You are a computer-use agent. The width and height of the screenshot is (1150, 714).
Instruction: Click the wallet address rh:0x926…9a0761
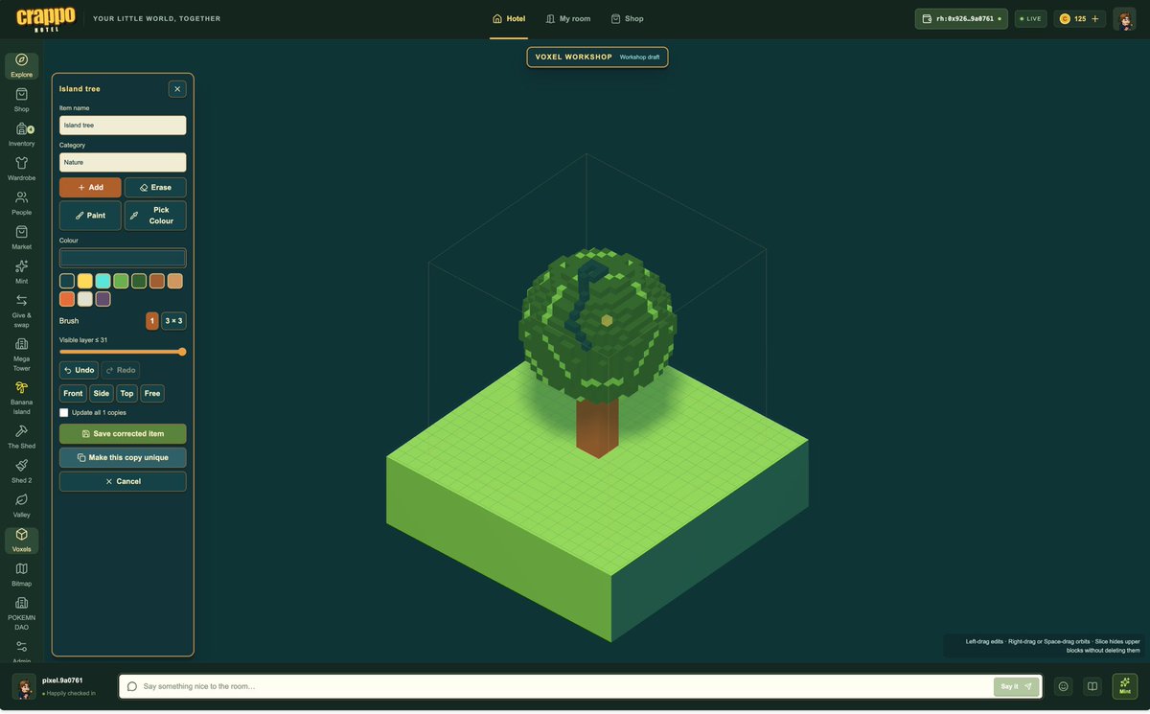click(961, 18)
